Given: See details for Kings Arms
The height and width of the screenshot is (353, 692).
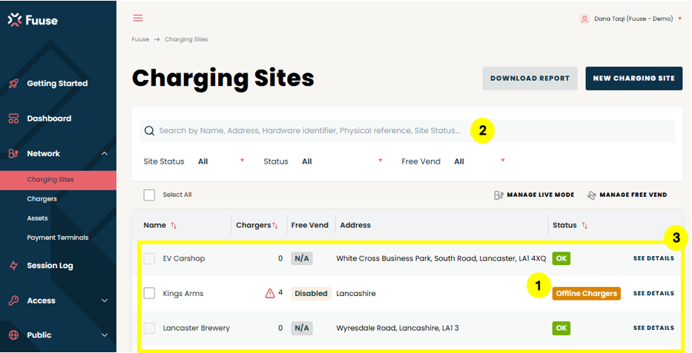Looking at the screenshot, I should (x=653, y=293).
